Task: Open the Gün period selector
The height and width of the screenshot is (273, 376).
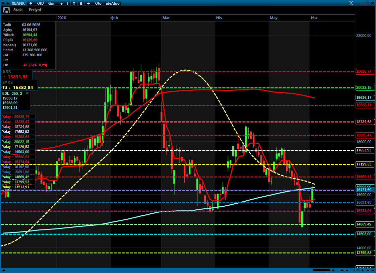Action: point(52,3)
